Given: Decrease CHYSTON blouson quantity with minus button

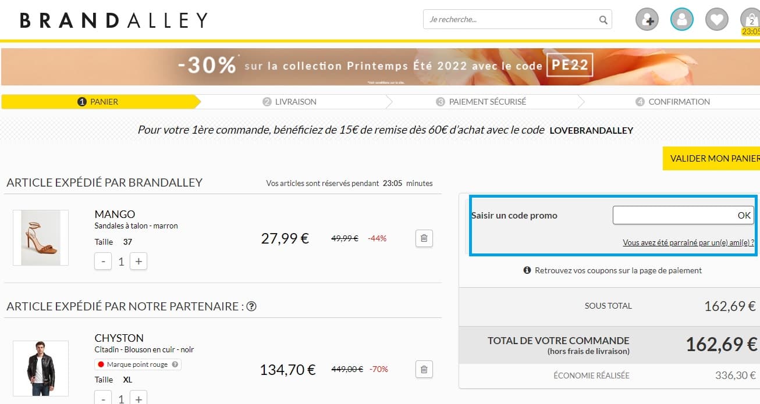Looking at the screenshot, I should click(103, 399).
